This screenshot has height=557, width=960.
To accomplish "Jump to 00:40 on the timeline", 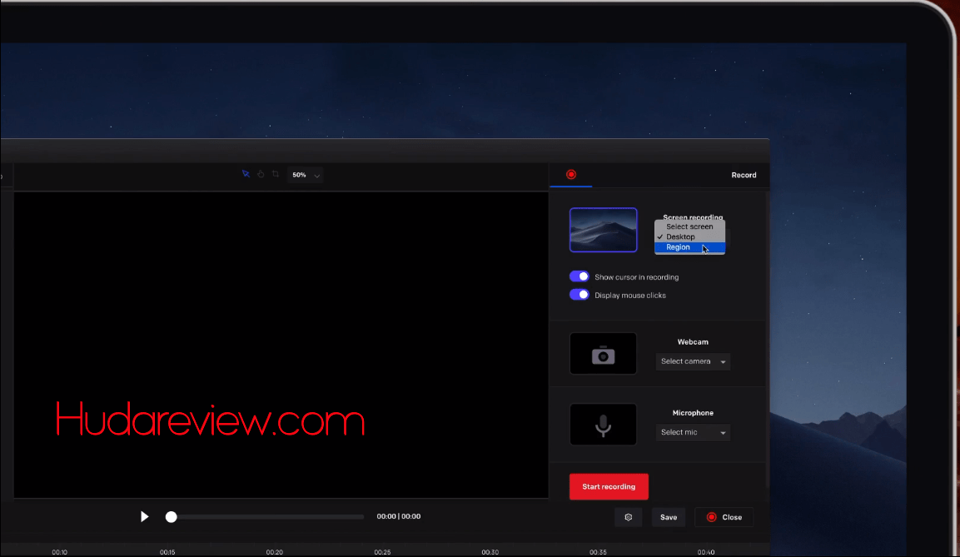I will pos(706,552).
